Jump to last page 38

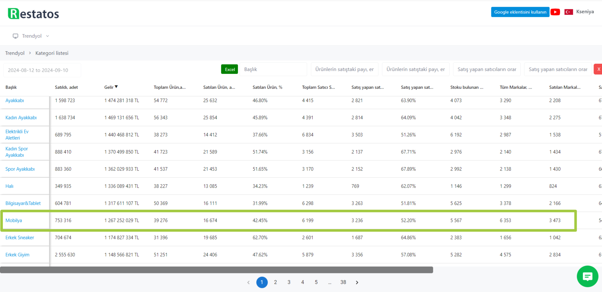tap(343, 282)
